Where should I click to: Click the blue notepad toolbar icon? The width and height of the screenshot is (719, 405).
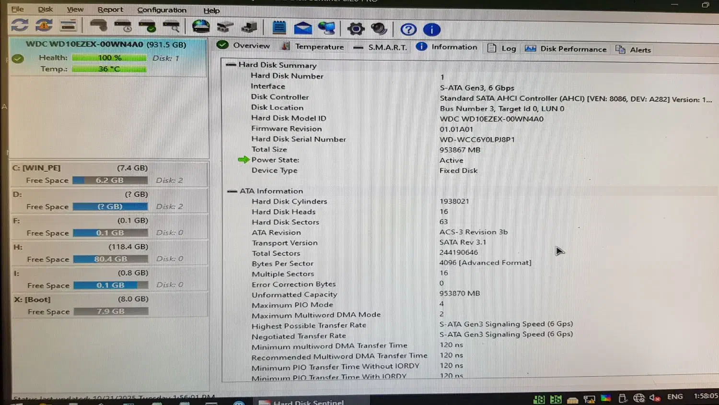[x=279, y=28]
